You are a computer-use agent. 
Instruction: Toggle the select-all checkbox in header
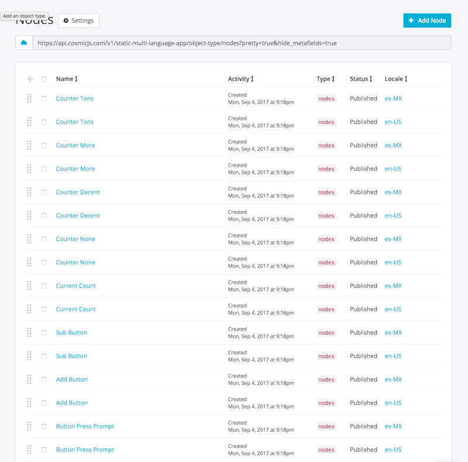(x=44, y=79)
